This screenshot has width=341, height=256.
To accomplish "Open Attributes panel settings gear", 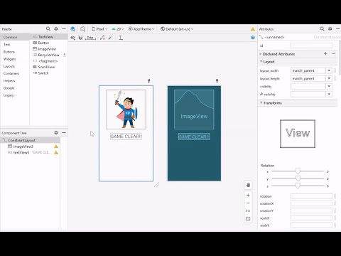I will click(330, 28).
